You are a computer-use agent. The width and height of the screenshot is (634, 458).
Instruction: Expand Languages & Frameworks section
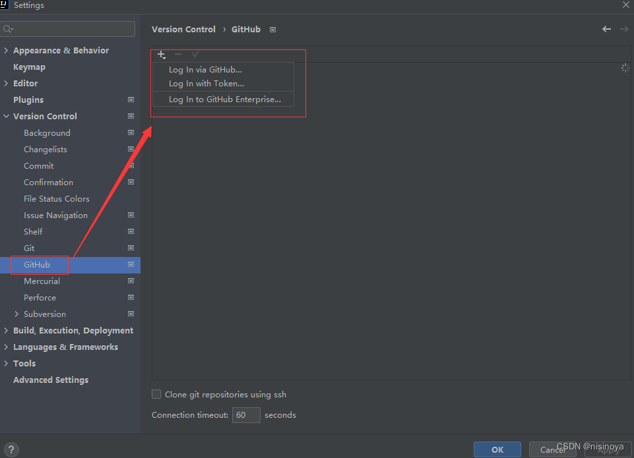6,347
